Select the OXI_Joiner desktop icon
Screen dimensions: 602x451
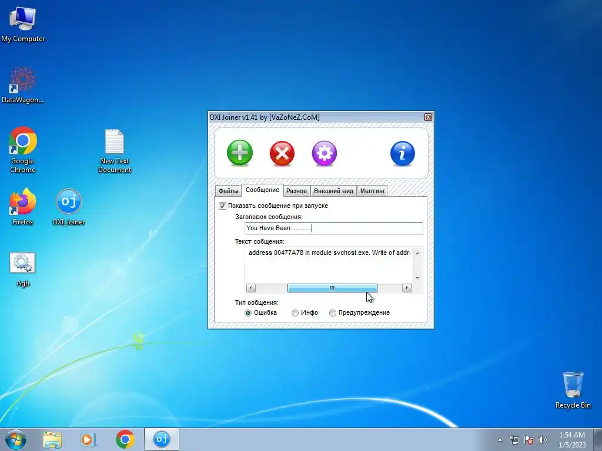click(69, 207)
